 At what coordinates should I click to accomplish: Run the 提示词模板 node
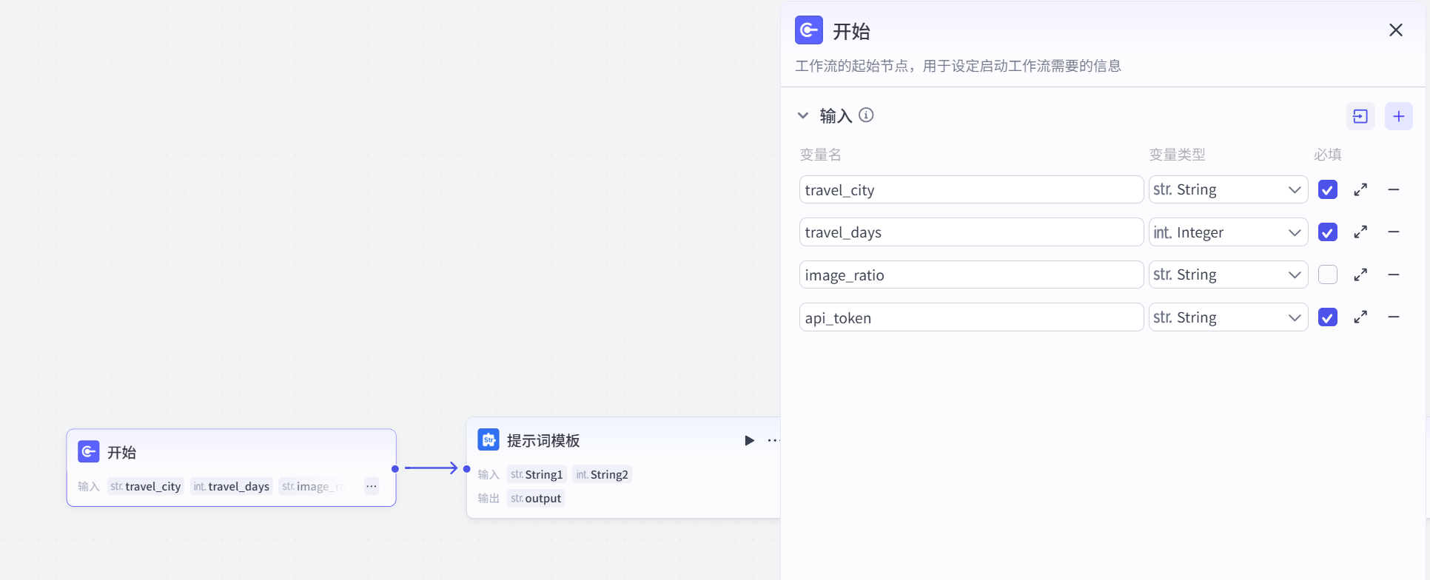[x=749, y=440]
